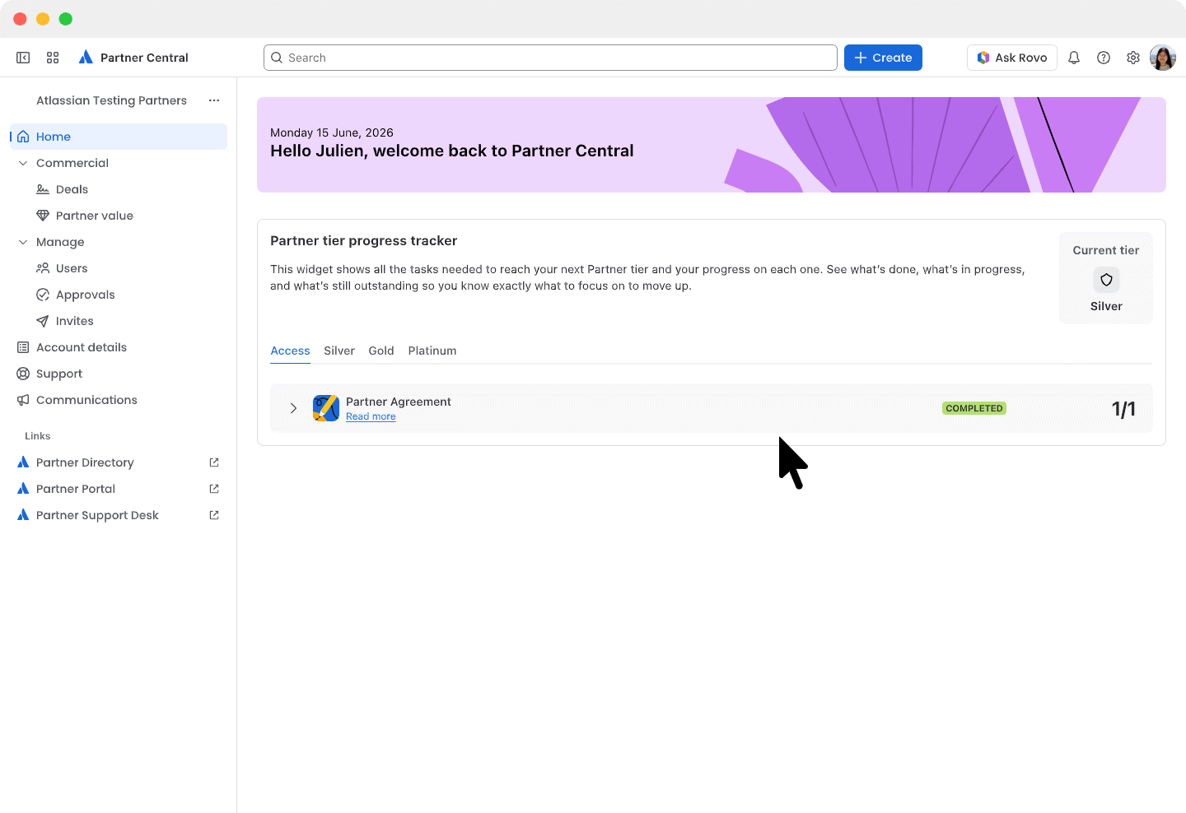
Task: Click the Partner tier progress tracker heading
Action: 363,241
